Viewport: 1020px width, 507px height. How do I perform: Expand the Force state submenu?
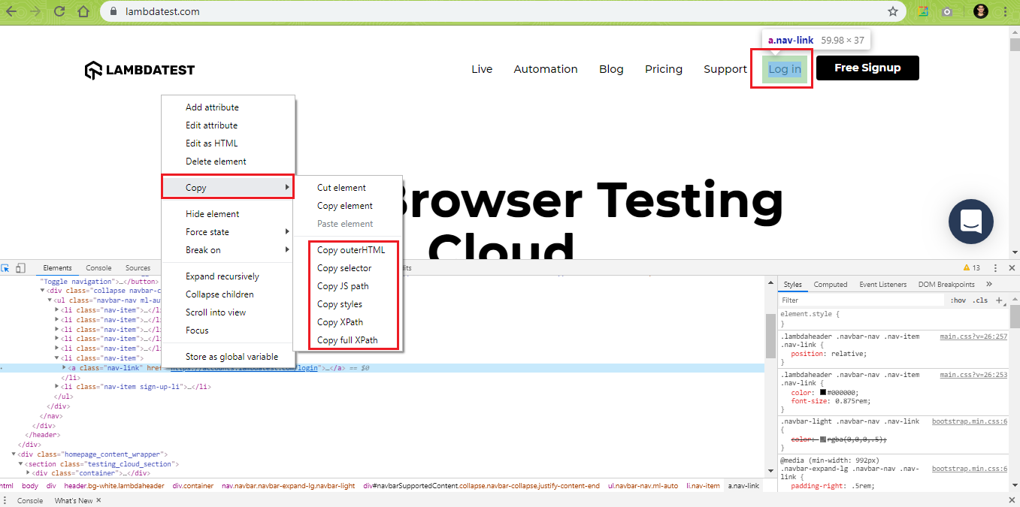[x=229, y=232]
